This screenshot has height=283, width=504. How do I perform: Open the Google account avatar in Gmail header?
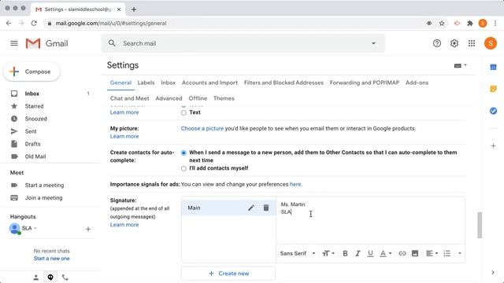(491, 43)
